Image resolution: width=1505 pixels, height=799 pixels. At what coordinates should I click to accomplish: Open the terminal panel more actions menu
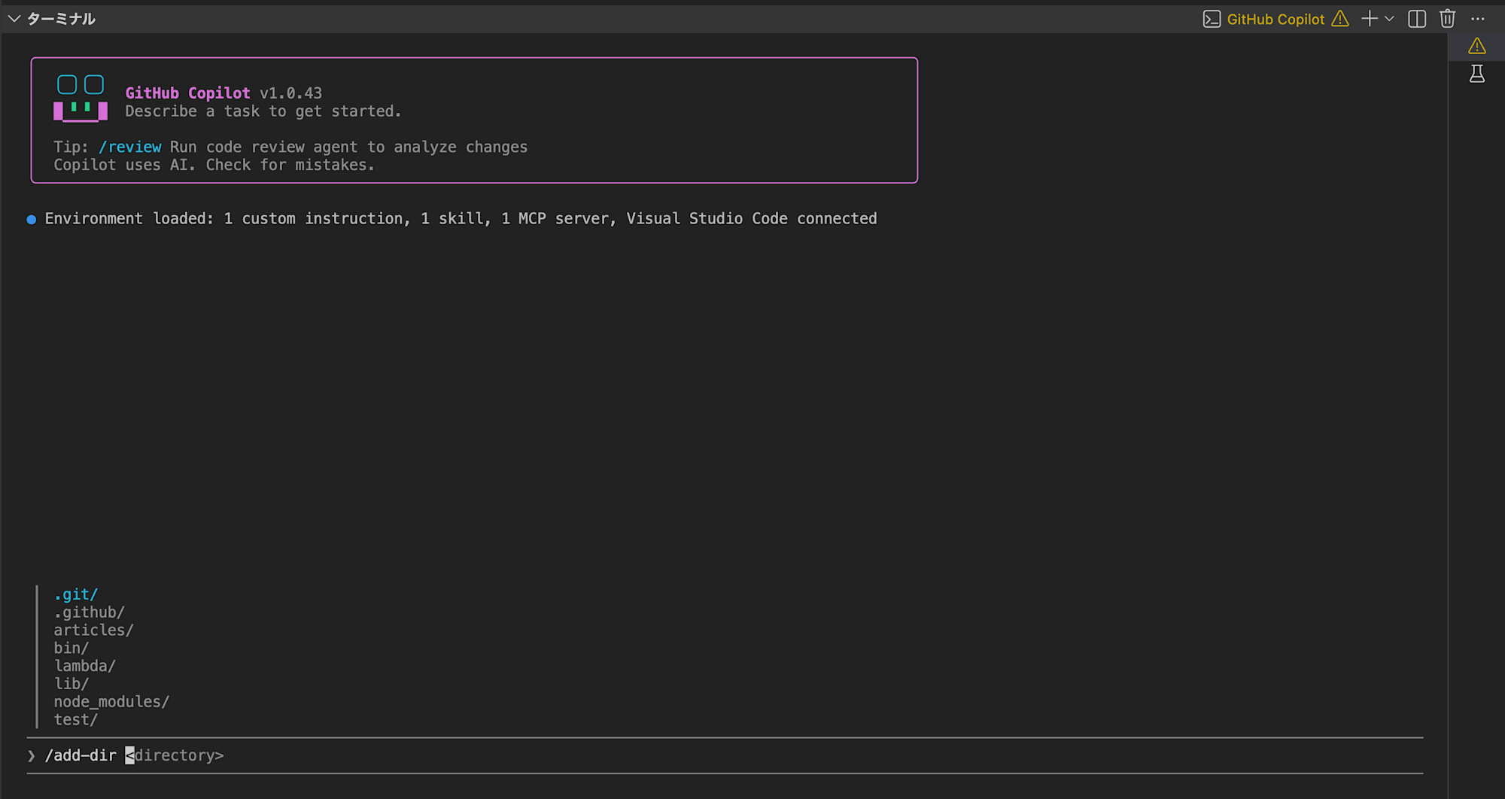[1478, 19]
